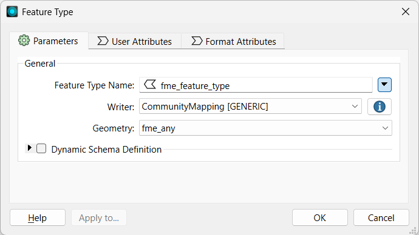Click the Feature Type Name input field
Image resolution: width=419 pixels, height=235 pixels.
pos(256,85)
